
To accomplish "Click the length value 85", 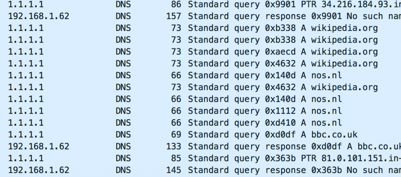I will tap(176, 158).
